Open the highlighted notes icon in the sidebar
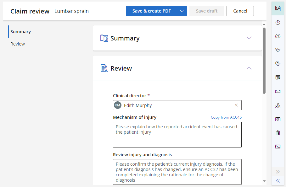 point(278,8)
